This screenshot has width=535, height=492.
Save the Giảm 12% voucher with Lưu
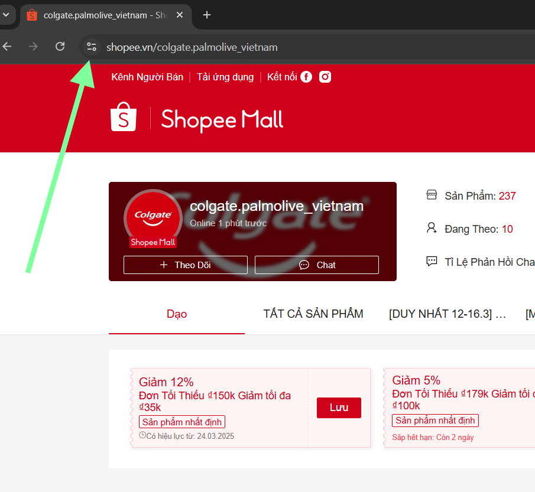[339, 408]
